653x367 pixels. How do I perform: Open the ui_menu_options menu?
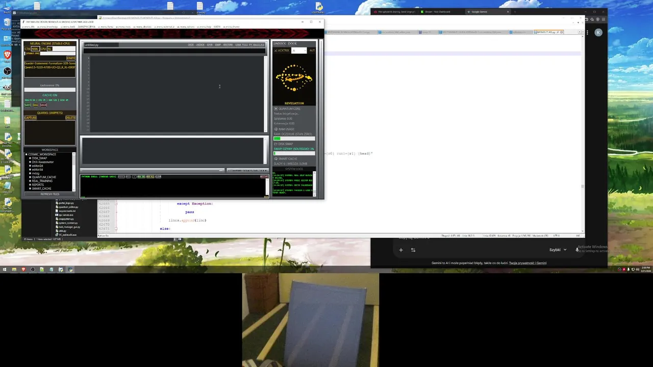click(186, 27)
